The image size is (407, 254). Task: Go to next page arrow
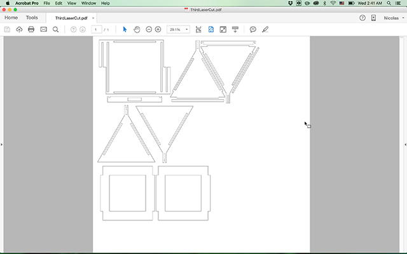[83, 30]
